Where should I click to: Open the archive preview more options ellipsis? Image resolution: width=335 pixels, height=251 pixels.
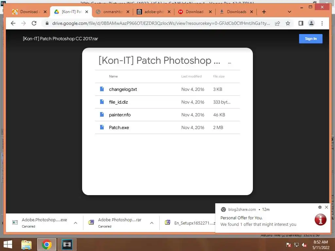point(229,63)
